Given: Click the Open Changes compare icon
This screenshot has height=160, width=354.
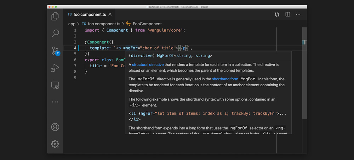Looking at the screenshot, I should 277,14.
